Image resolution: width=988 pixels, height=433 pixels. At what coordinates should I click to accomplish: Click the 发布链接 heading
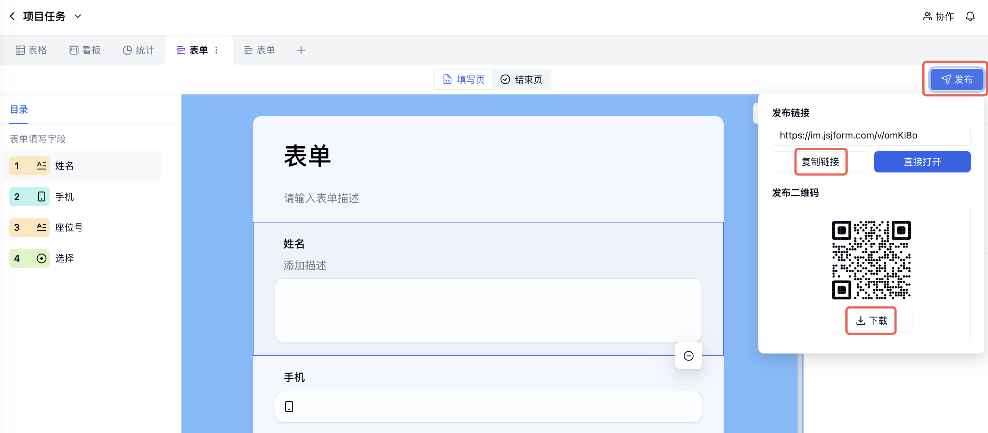point(790,113)
